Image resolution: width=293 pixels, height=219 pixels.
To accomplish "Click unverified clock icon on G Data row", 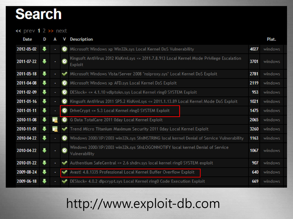I will point(64,120).
